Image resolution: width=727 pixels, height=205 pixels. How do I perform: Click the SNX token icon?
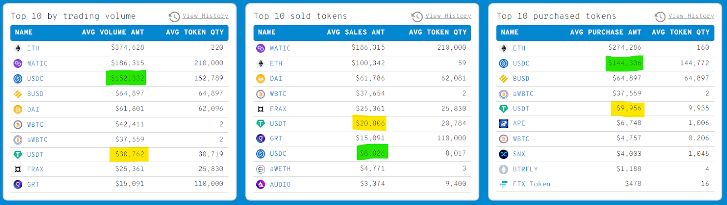(x=503, y=154)
